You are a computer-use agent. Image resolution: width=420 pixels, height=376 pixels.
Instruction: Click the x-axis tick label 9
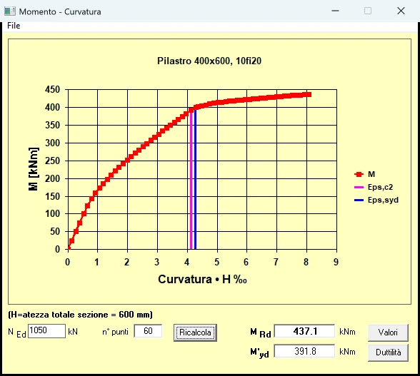[x=336, y=262]
